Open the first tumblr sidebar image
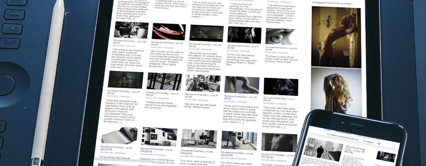Screen dimensions: 426x166 [x=336, y=37]
